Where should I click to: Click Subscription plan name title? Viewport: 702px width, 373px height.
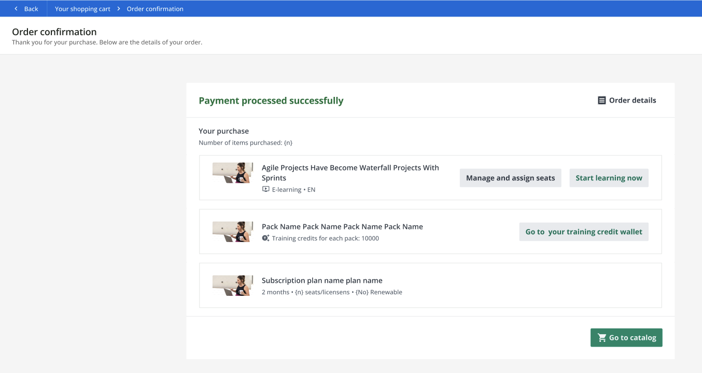322,280
